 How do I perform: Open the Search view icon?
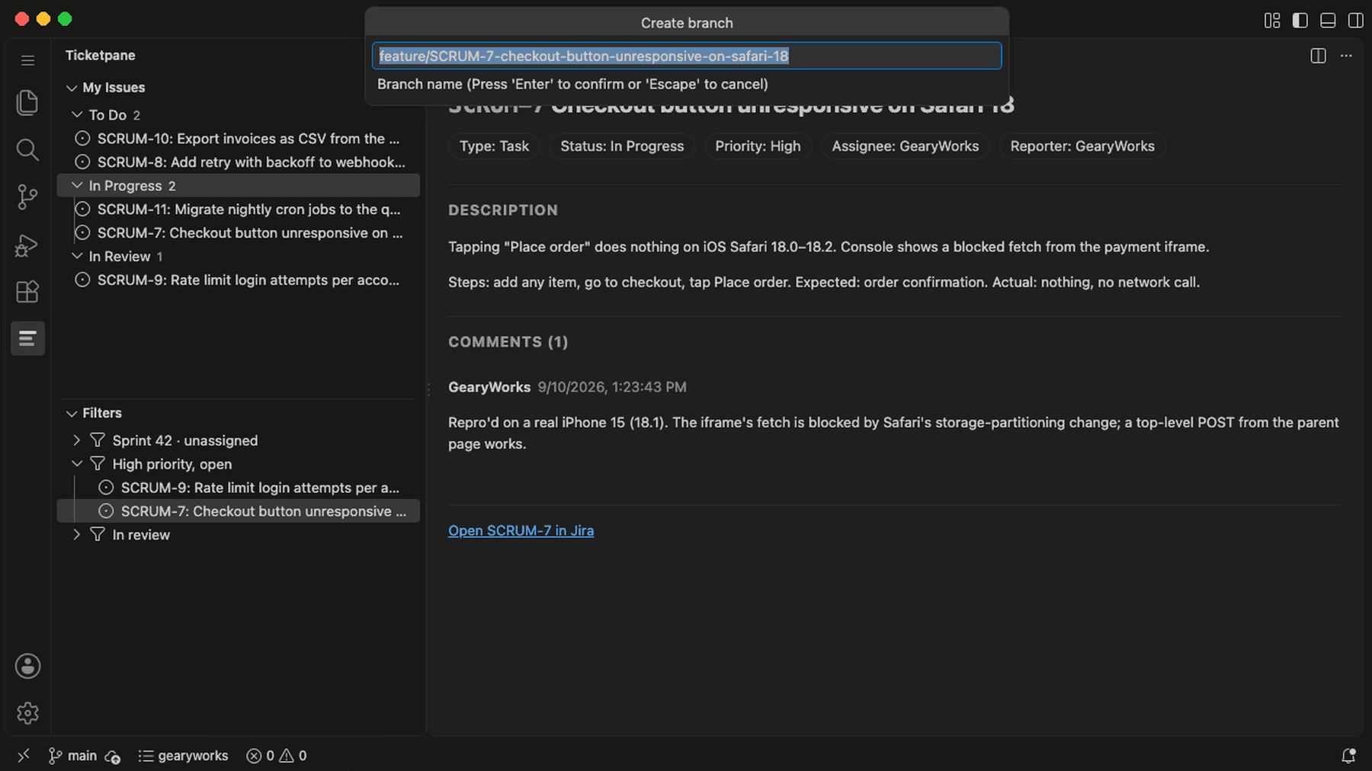click(x=27, y=150)
